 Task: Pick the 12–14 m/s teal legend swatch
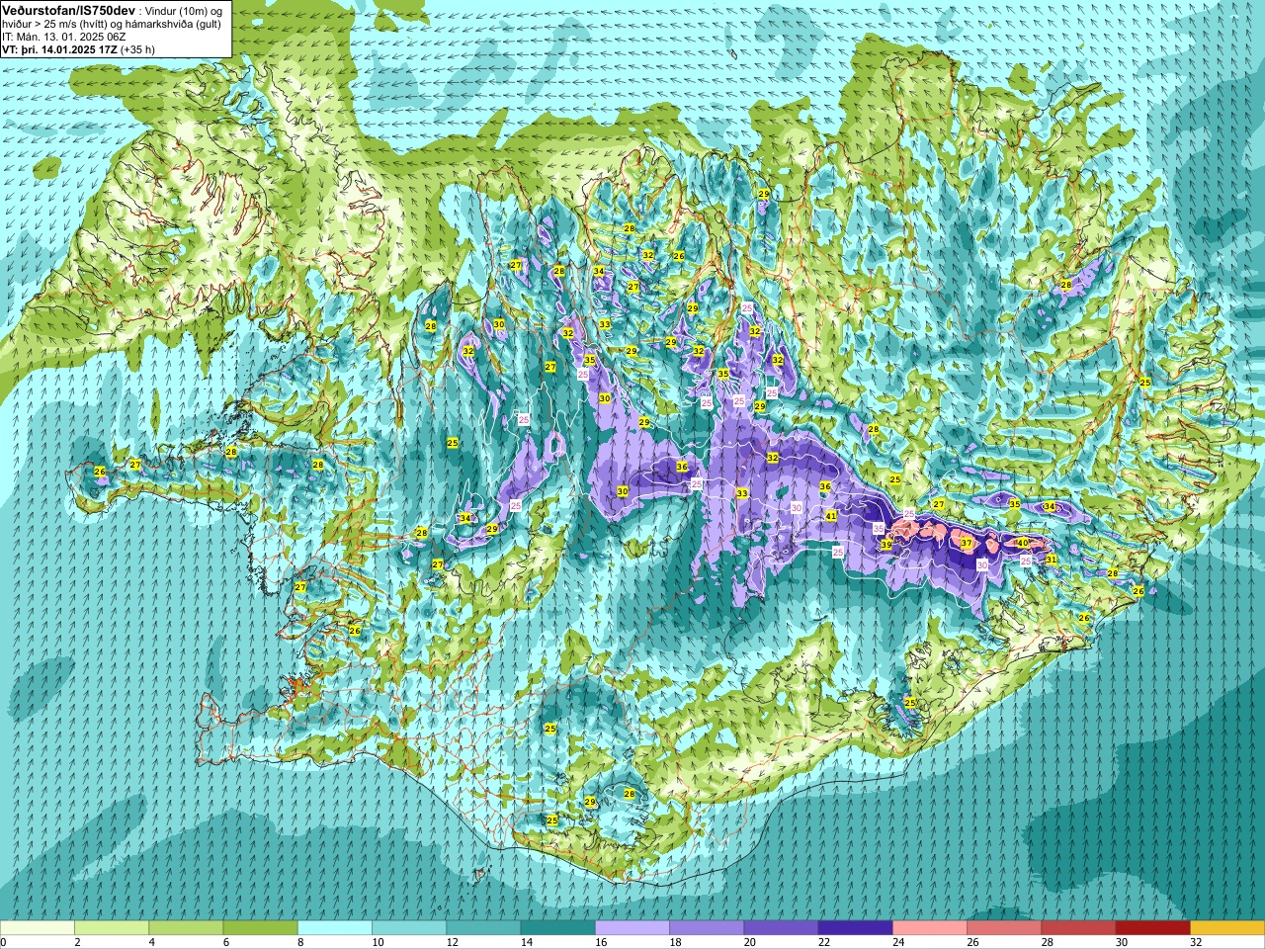point(483,928)
